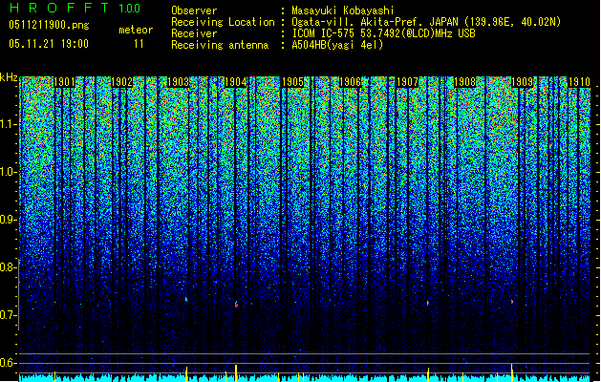Click the 1908 time marker label

click(464, 82)
